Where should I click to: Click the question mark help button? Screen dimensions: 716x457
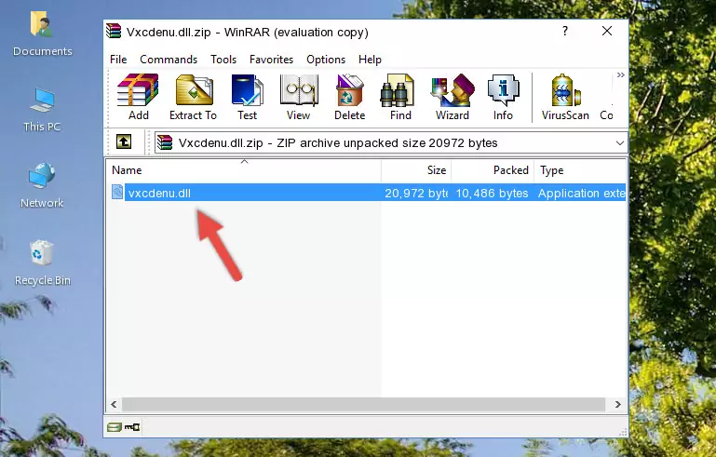(x=565, y=31)
